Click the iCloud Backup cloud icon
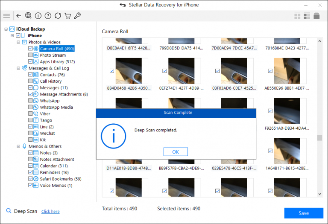The height and width of the screenshot is (224, 328). (x=12, y=29)
